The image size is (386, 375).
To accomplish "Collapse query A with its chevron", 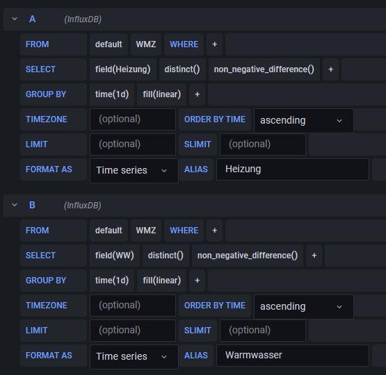I will point(15,19).
